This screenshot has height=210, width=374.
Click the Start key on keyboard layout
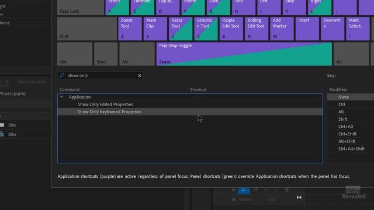(x=106, y=54)
